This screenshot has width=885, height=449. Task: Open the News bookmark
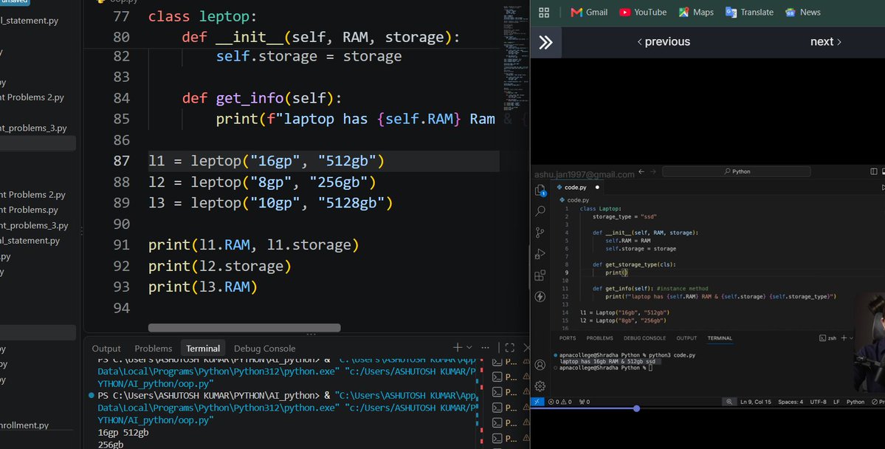pos(802,13)
